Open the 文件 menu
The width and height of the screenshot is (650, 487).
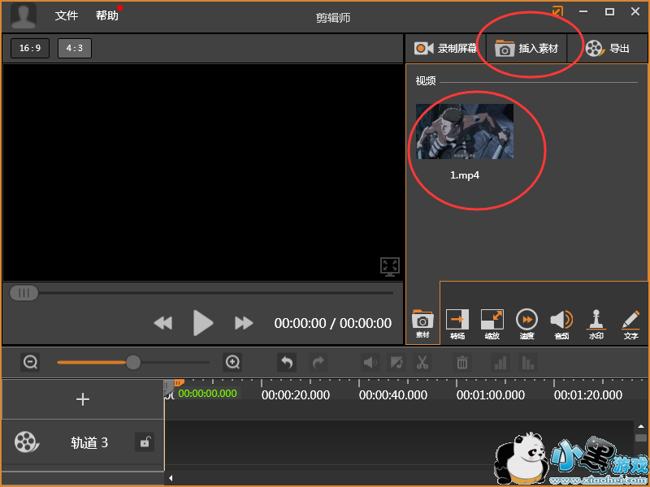[x=67, y=15]
